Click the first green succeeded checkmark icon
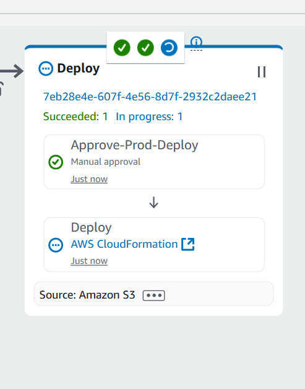This screenshot has height=389, width=305. [122, 48]
